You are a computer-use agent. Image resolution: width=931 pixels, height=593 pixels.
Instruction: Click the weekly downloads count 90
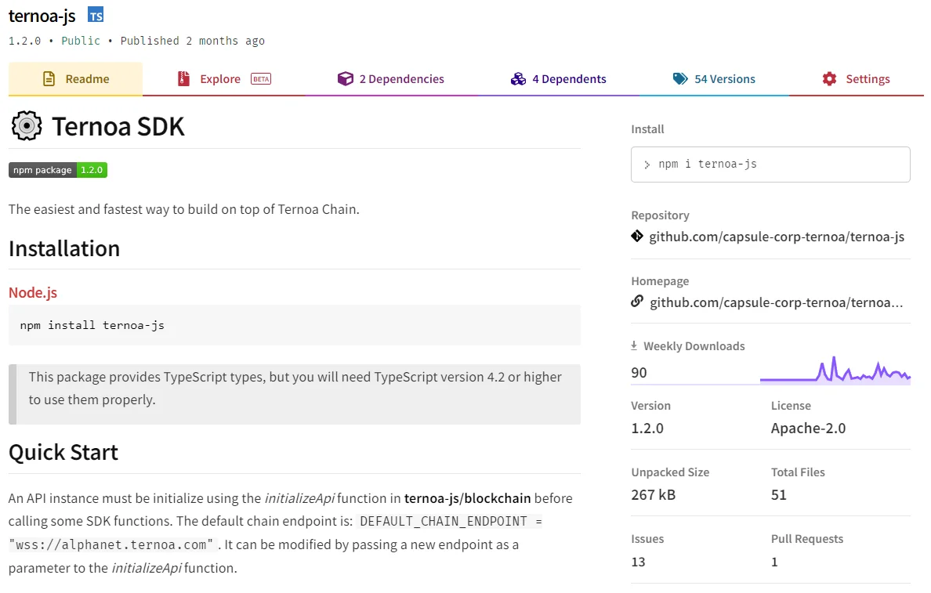(x=639, y=373)
